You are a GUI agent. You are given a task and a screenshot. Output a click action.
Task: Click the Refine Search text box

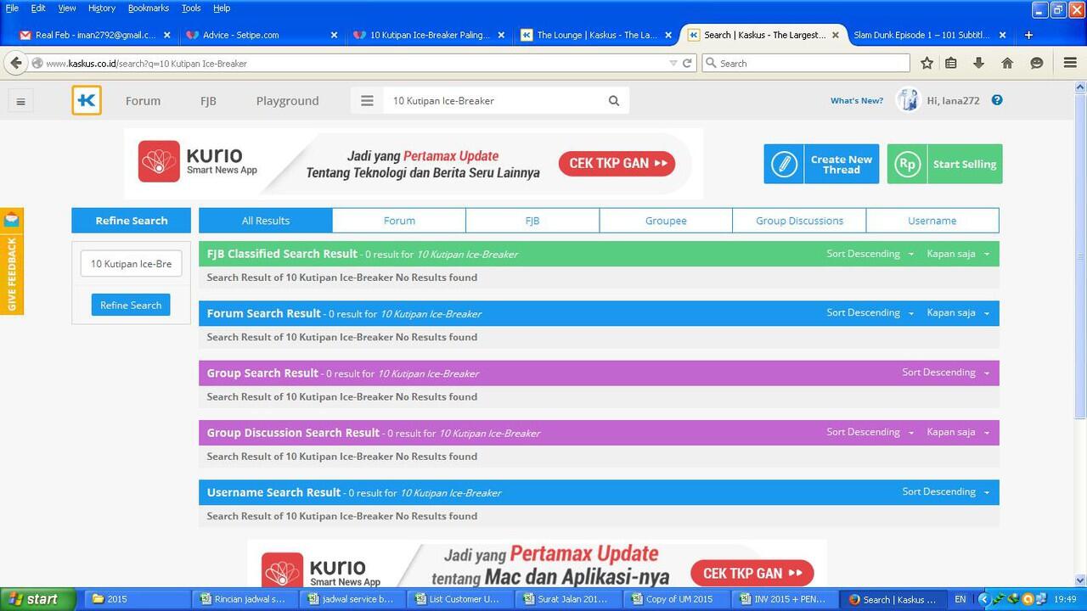[x=131, y=264]
